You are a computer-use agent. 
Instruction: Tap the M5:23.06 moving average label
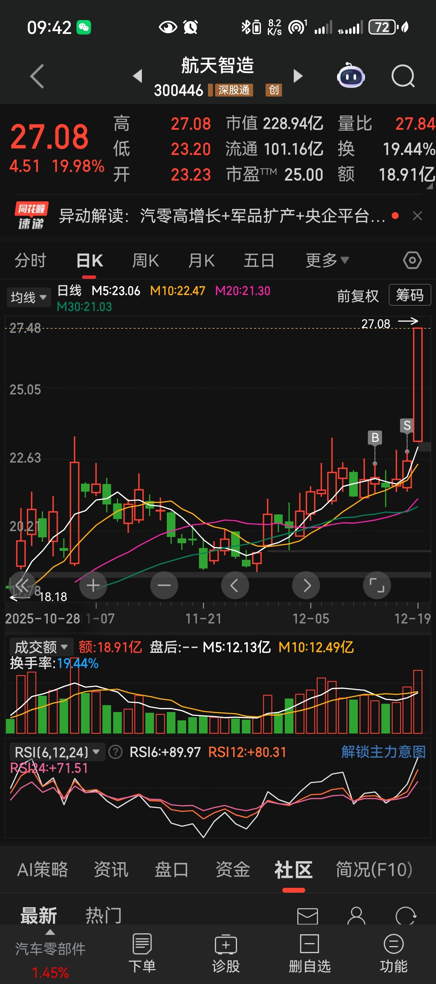(116, 291)
